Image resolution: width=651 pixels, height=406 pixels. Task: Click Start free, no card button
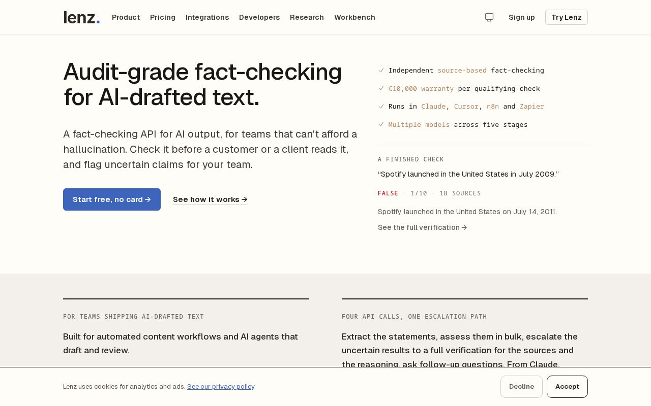pos(112,199)
